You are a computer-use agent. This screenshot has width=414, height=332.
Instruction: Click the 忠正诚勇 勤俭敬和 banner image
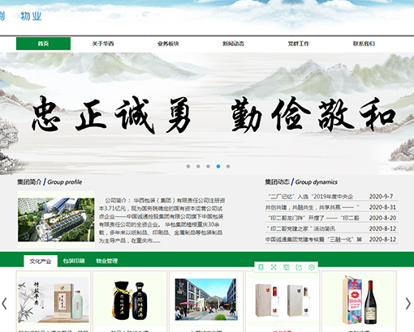[207, 113]
